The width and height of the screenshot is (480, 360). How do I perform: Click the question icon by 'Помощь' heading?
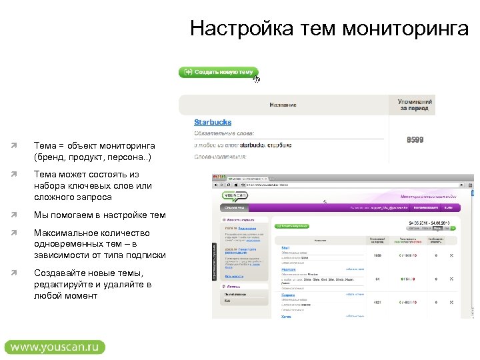coord(224,287)
